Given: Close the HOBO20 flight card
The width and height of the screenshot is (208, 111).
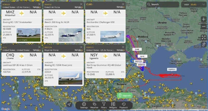Looking at the screenshot, I should tap(40, 4).
